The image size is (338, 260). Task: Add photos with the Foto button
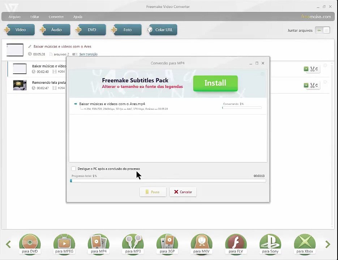tap(127, 30)
